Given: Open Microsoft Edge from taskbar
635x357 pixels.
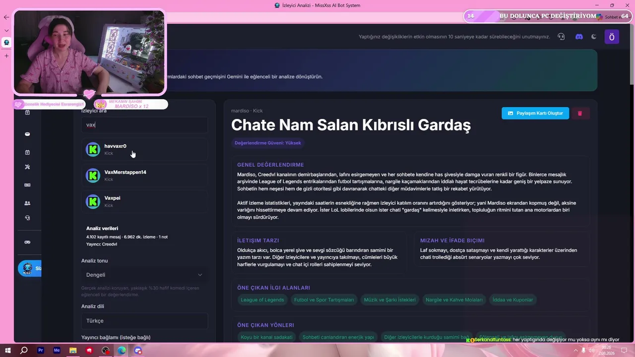Looking at the screenshot, I should pos(122,351).
